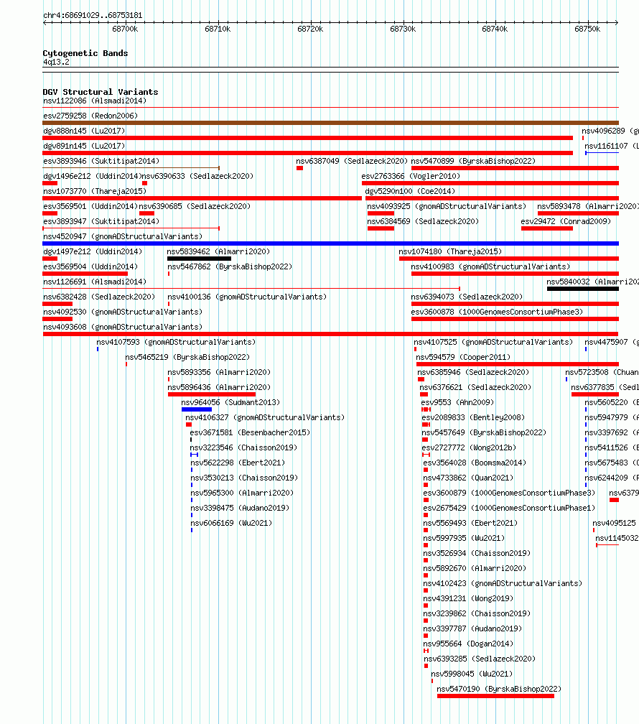Click esv3671581 (Besenbacher2015) label
Image resolution: width=639 pixels, height=724 pixels.
tap(250, 432)
